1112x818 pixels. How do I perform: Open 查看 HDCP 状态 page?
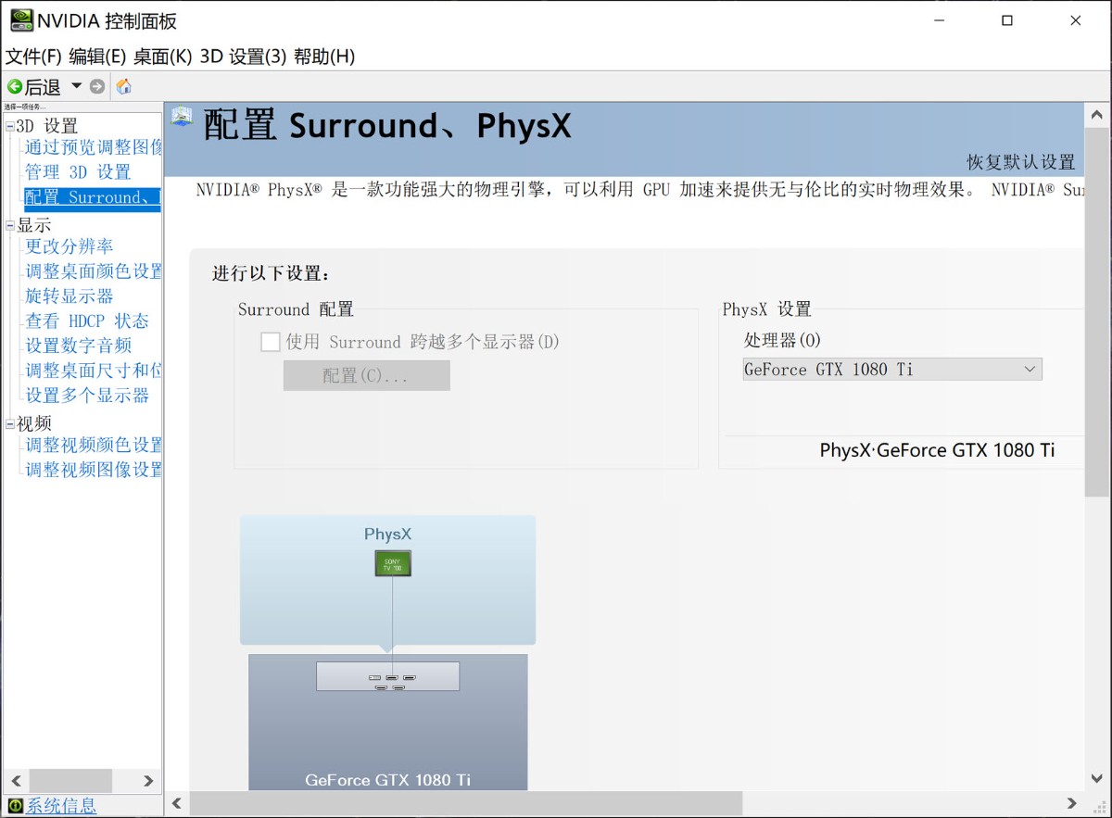(x=87, y=321)
